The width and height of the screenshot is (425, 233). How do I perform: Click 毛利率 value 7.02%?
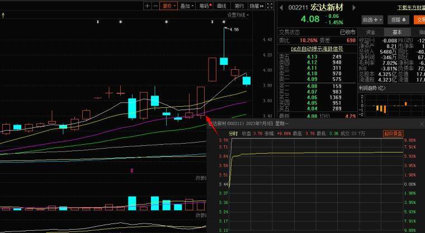[x=389, y=63]
